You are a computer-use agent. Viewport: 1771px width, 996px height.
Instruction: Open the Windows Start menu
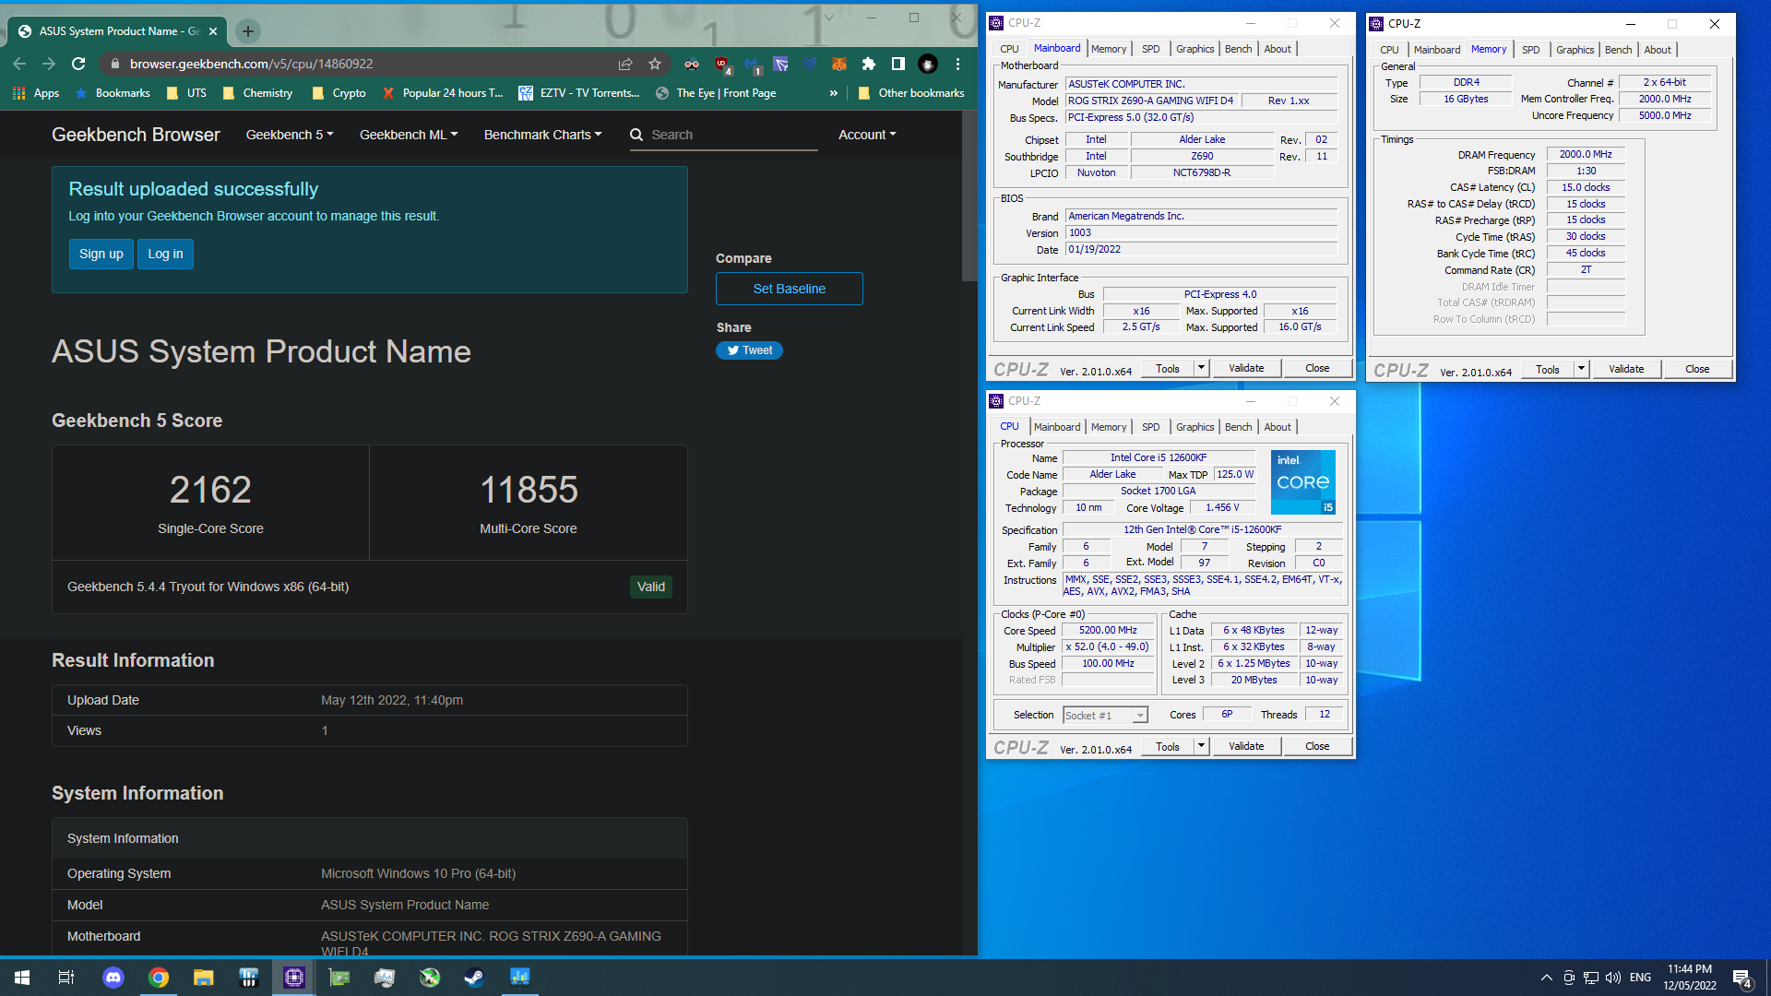click(x=22, y=978)
